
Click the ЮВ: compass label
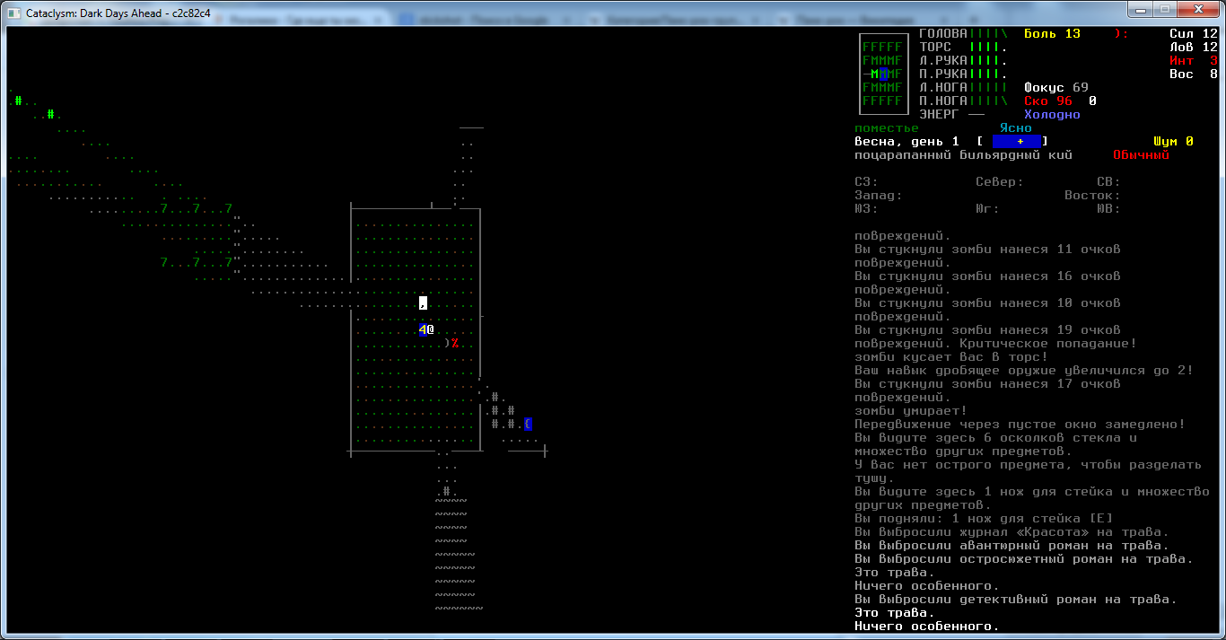[1108, 208]
